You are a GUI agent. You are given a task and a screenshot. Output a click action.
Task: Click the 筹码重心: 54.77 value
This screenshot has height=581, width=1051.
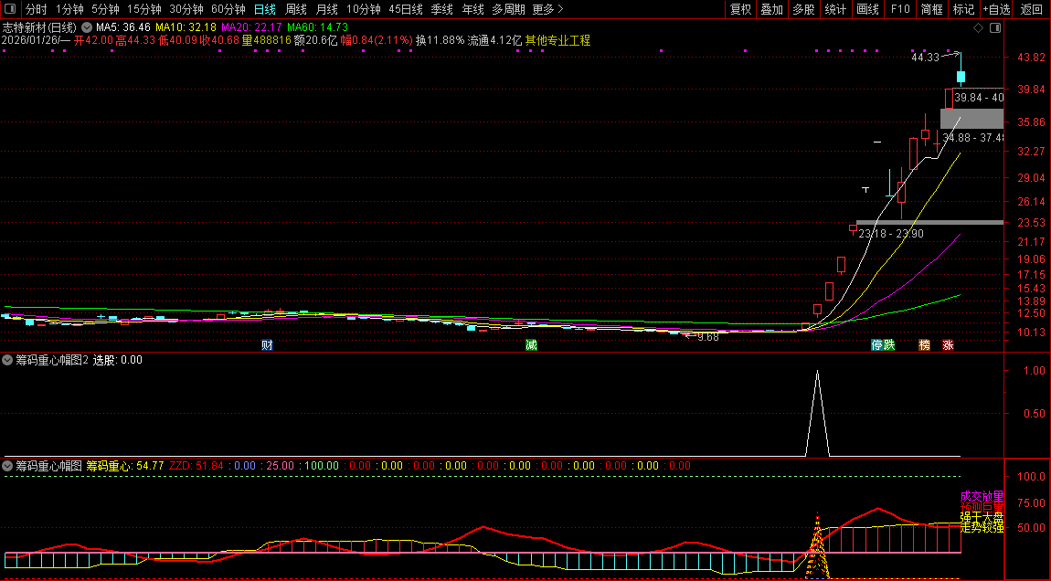125,466
